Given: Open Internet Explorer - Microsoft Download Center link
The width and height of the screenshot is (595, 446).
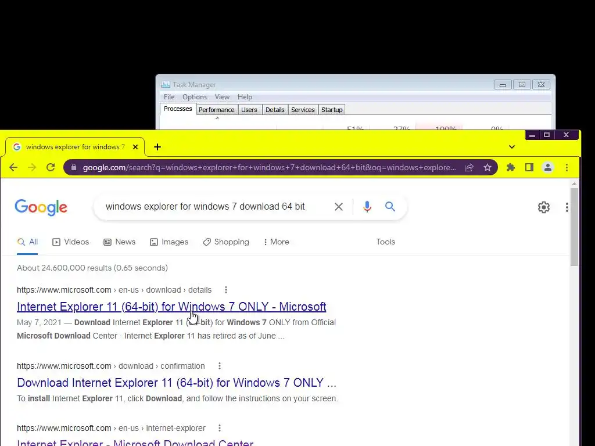Looking at the screenshot, I should pyautogui.click(x=135, y=442).
